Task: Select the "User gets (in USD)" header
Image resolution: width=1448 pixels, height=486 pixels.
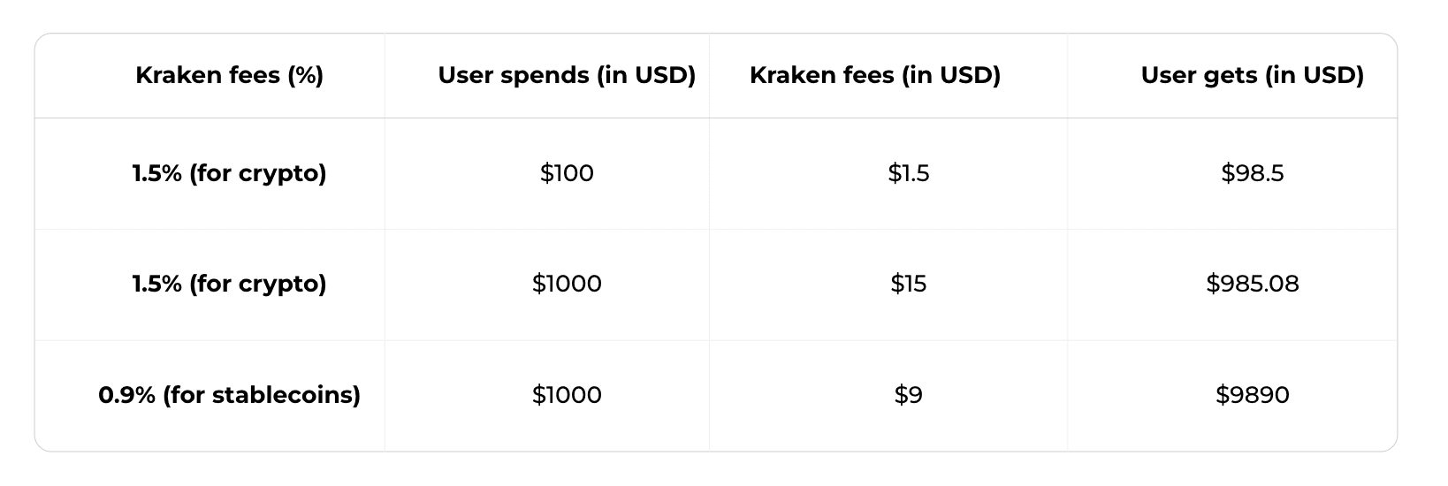Action: tap(1252, 76)
